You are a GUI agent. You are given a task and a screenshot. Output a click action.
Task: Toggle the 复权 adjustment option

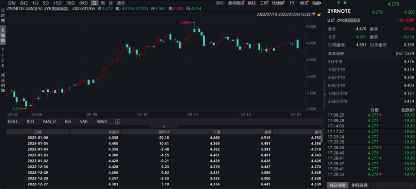220,3
